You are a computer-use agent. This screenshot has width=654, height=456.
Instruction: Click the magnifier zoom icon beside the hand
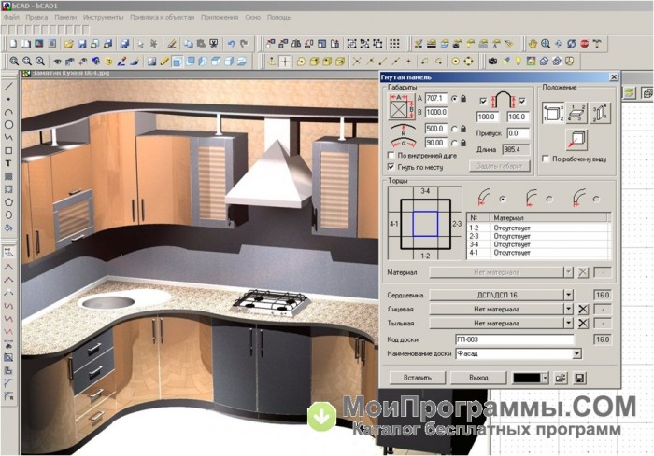click(546, 44)
